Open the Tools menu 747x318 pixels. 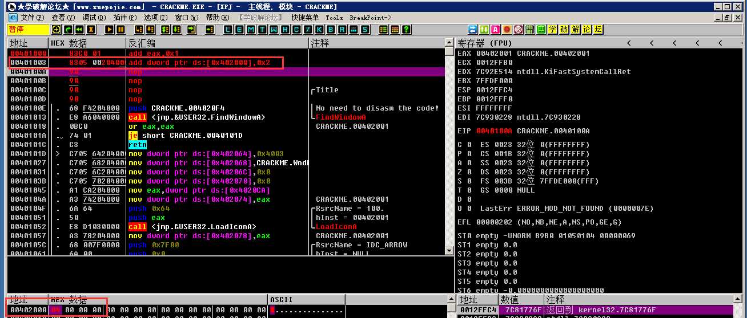(x=334, y=18)
